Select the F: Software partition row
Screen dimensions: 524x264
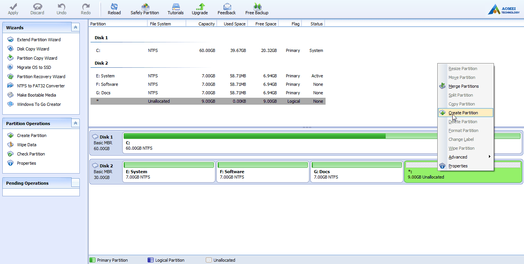208,84
